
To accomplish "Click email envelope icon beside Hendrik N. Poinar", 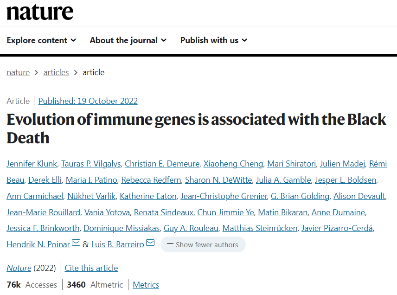I will coord(76,243).
